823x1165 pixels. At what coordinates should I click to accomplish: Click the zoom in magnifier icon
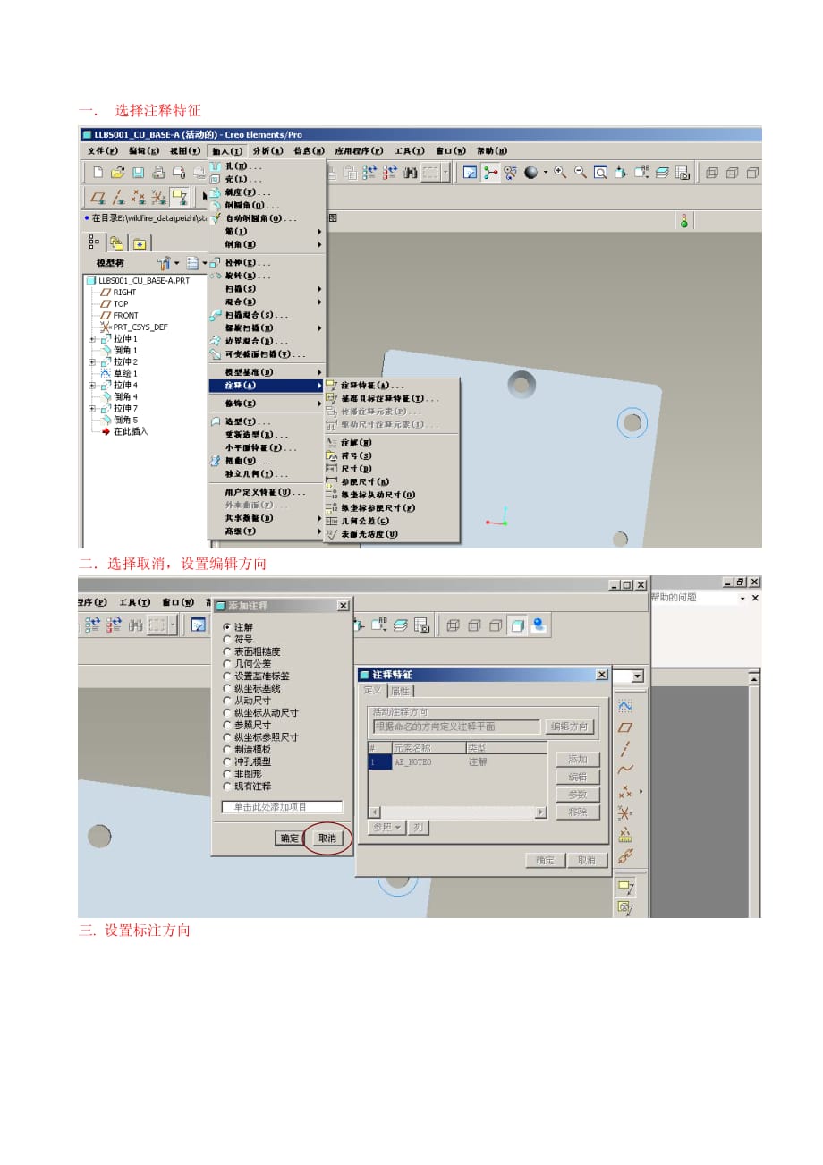[x=560, y=173]
